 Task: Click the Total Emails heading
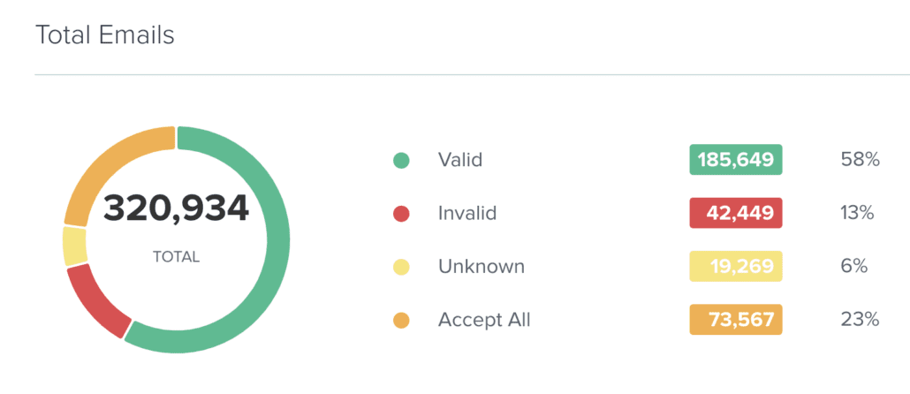pos(105,34)
